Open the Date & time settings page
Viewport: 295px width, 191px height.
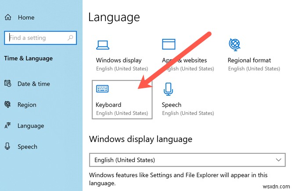tap(34, 84)
